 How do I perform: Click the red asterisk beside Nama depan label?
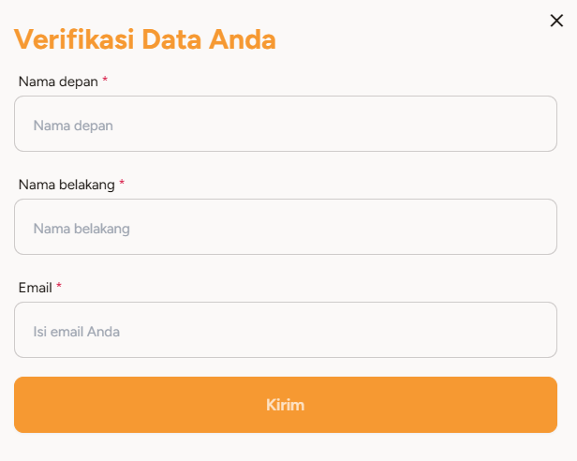105,81
